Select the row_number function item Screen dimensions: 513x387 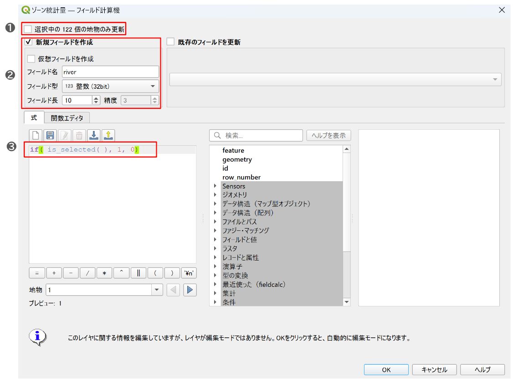(x=241, y=177)
